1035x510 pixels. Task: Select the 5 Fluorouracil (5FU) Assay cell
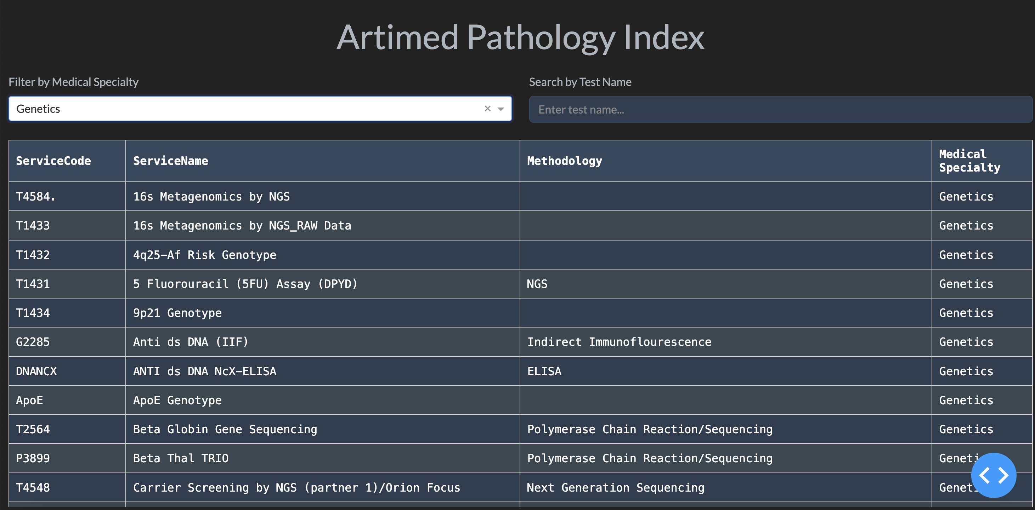pos(245,284)
